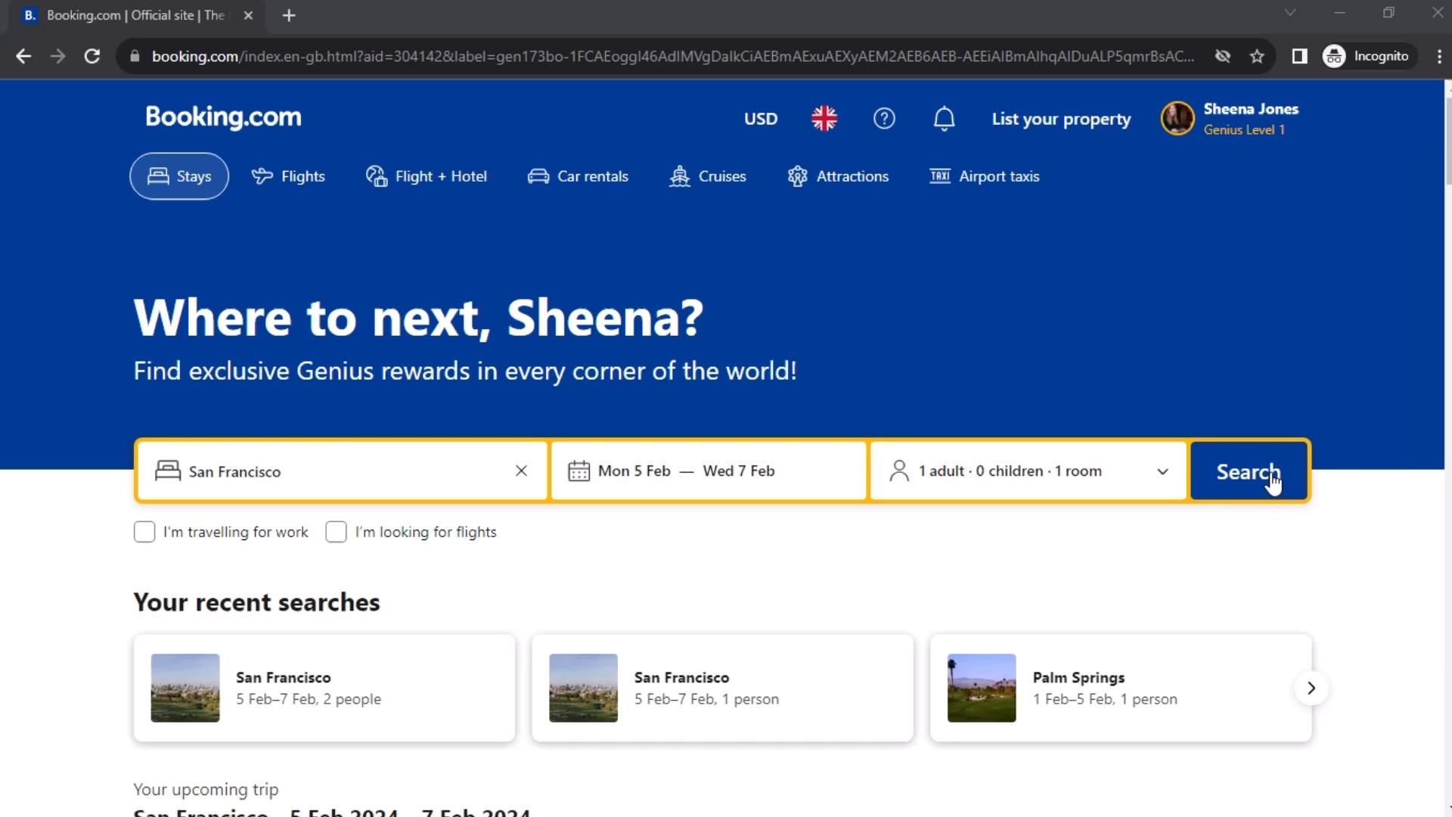Open a new browser tab
Viewport: 1452px width, 817px height.
tap(289, 15)
